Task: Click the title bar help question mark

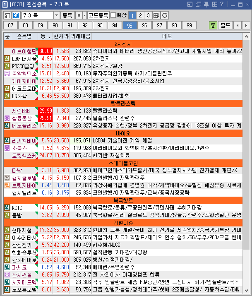Action: [x=222, y=4]
